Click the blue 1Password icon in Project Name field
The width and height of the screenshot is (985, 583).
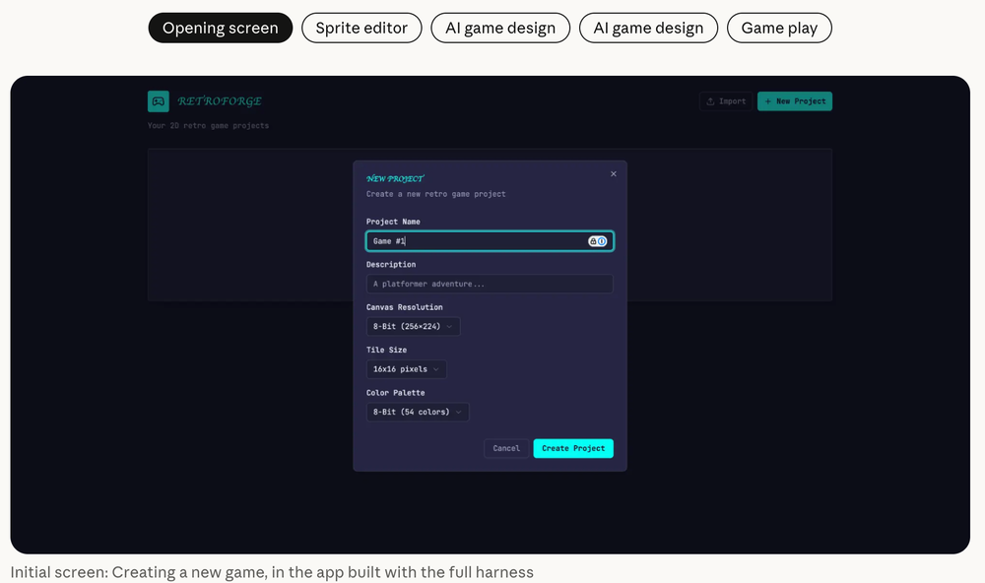(x=602, y=241)
